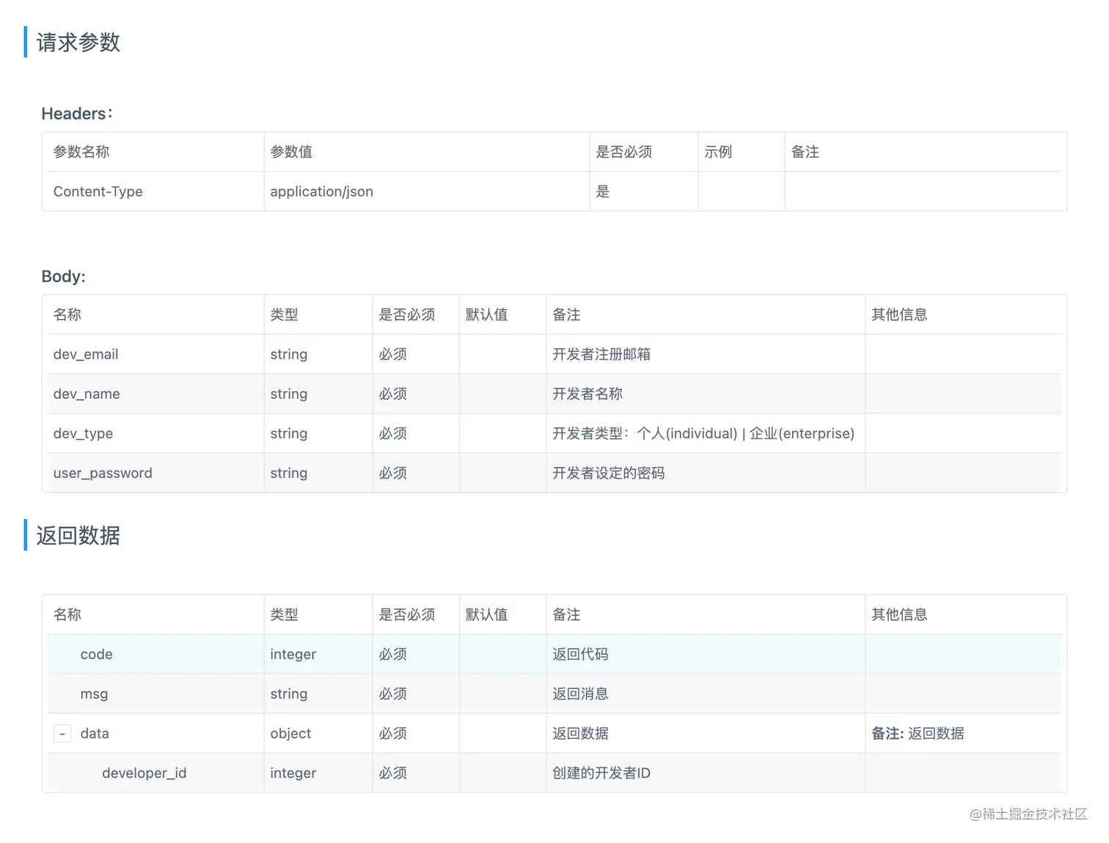The height and width of the screenshot is (843, 1109).
Task: Click the user_password parameter name
Action: (103, 474)
